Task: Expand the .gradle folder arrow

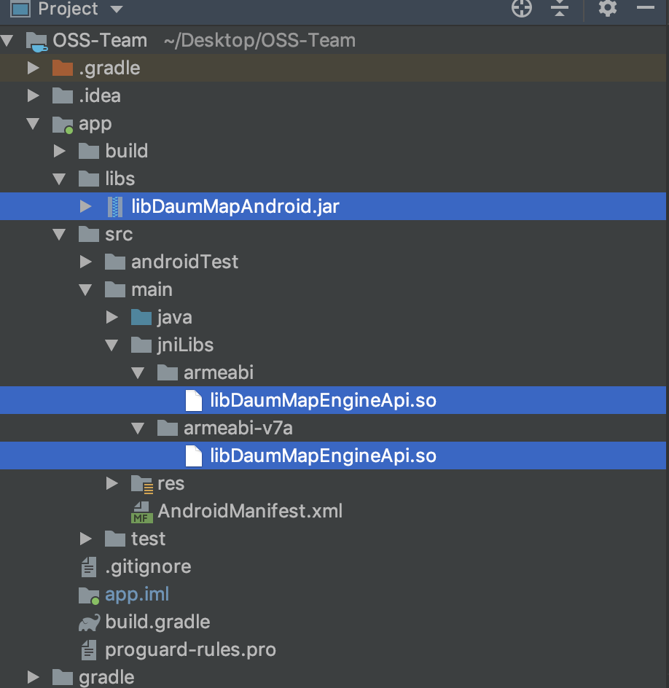Action: coord(33,68)
